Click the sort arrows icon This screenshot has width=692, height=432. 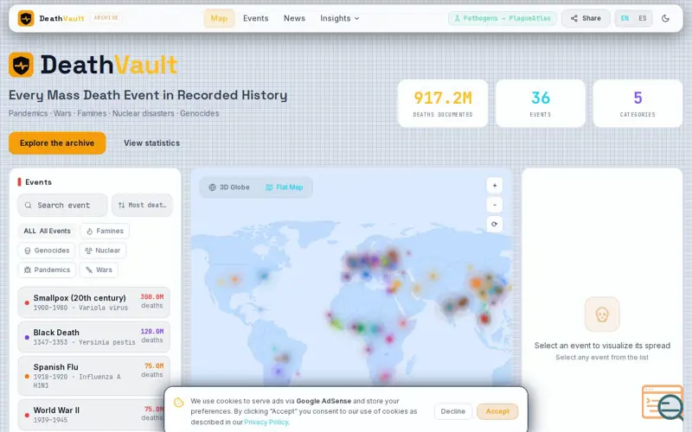pyautogui.click(x=121, y=206)
